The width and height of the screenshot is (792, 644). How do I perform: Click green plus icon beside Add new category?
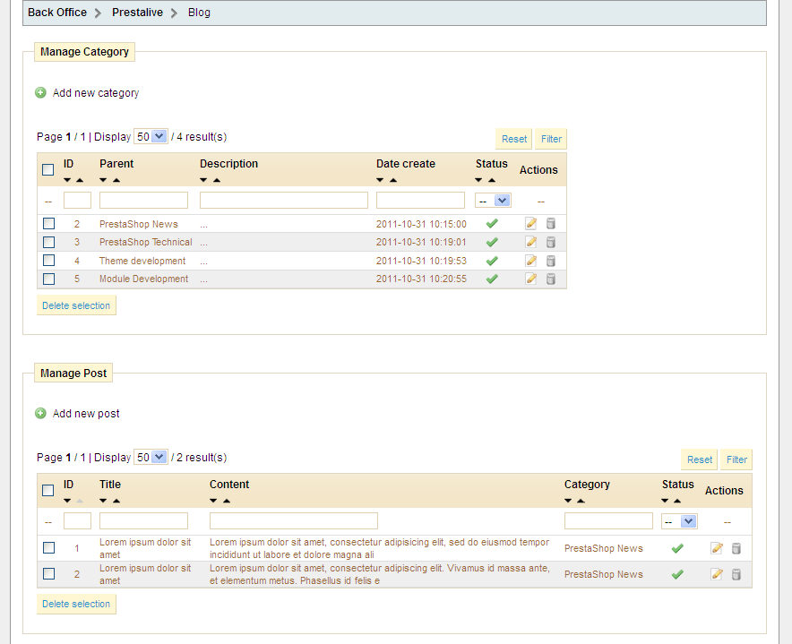click(x=40, y=93)
